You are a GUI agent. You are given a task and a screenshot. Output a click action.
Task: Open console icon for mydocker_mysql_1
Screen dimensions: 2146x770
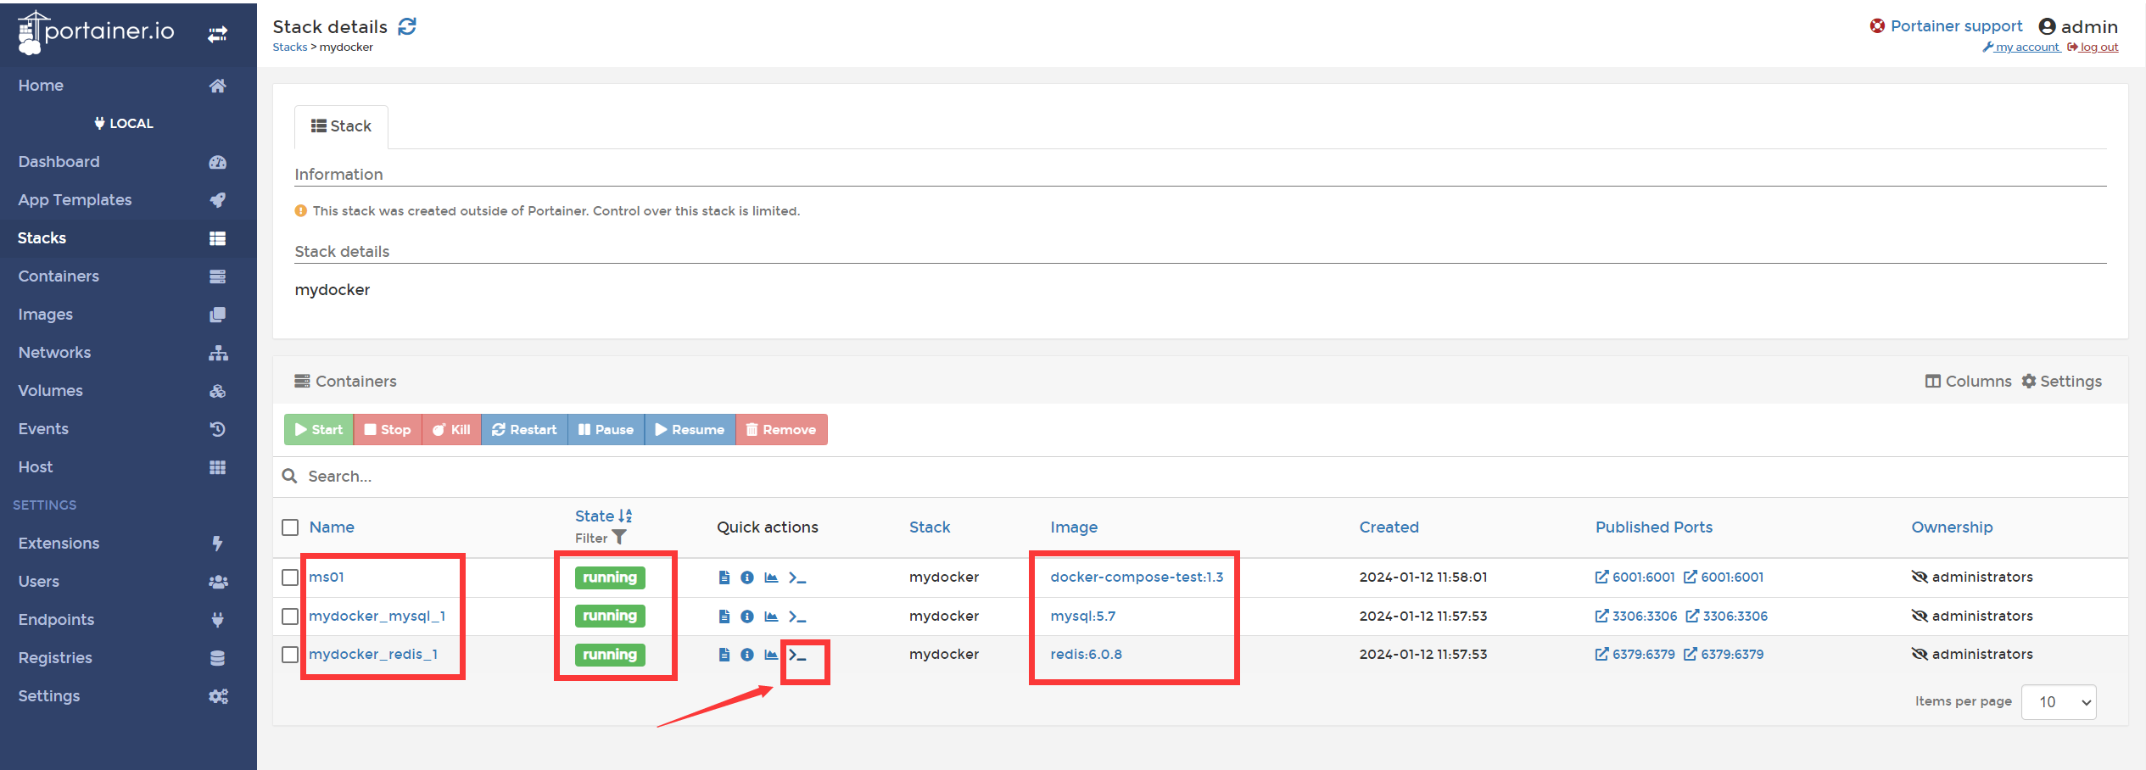tap(796, 617)
